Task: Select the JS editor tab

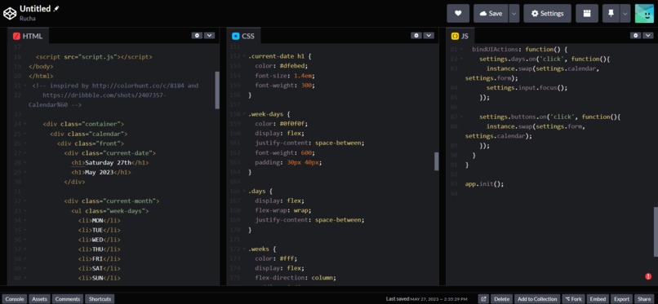Action: click(460, 36)
